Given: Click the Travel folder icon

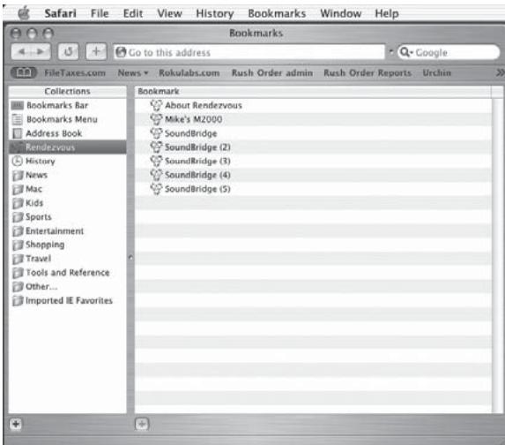Looking at the screenshot, I should (18, 259).
